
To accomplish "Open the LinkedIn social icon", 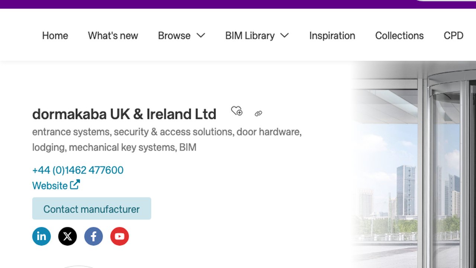I will pos(42,236).
